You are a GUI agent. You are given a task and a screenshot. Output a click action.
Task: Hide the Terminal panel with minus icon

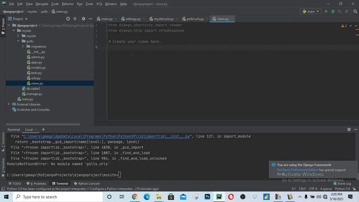pos(356,130)
